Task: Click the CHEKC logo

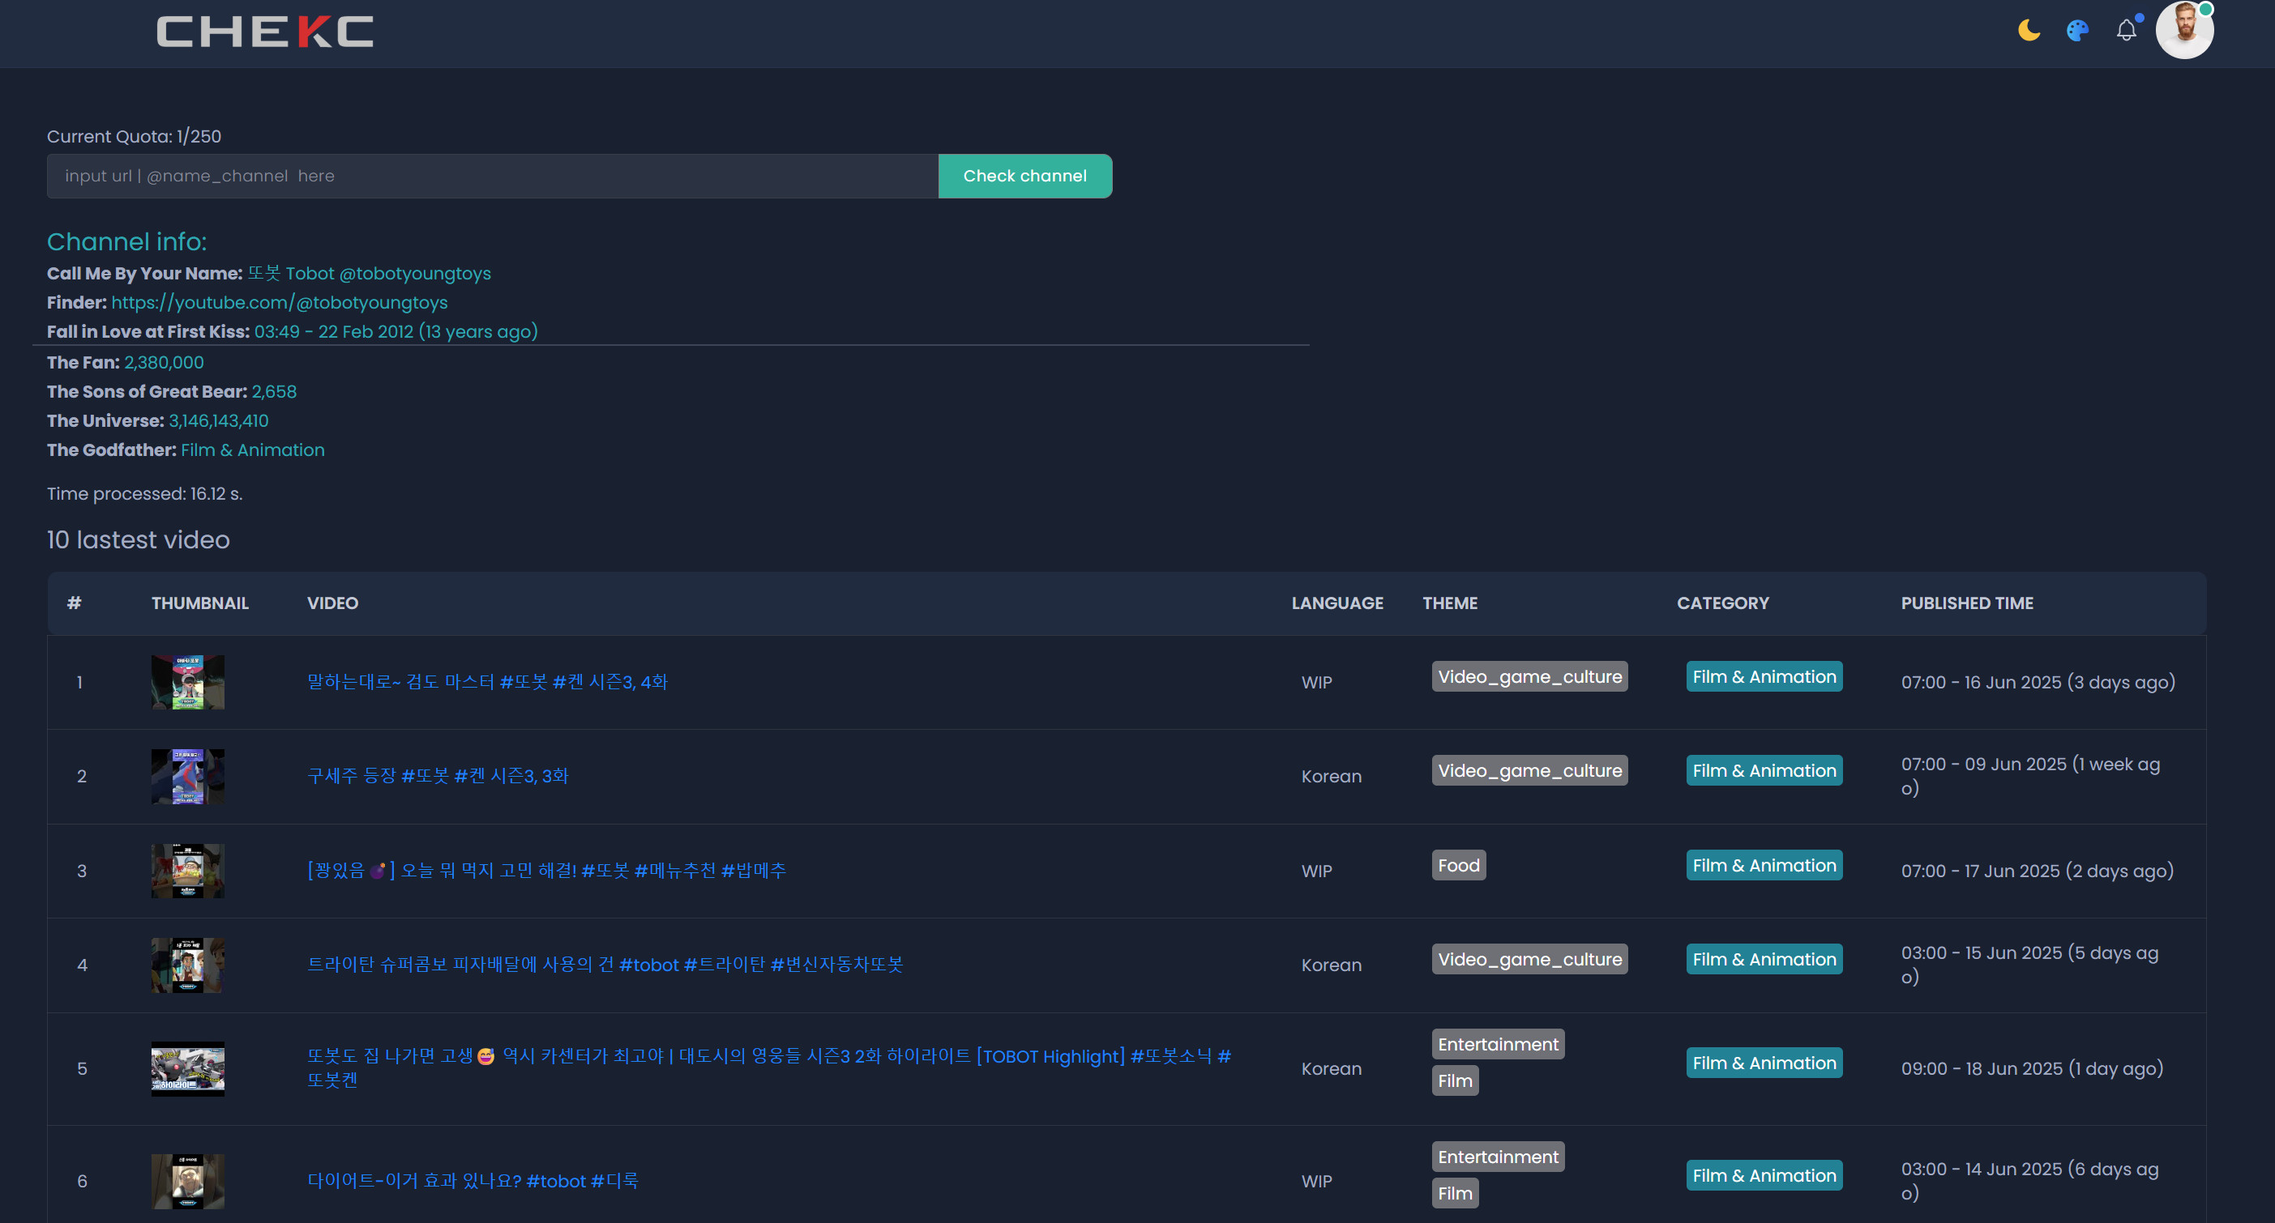Action: 265,32
